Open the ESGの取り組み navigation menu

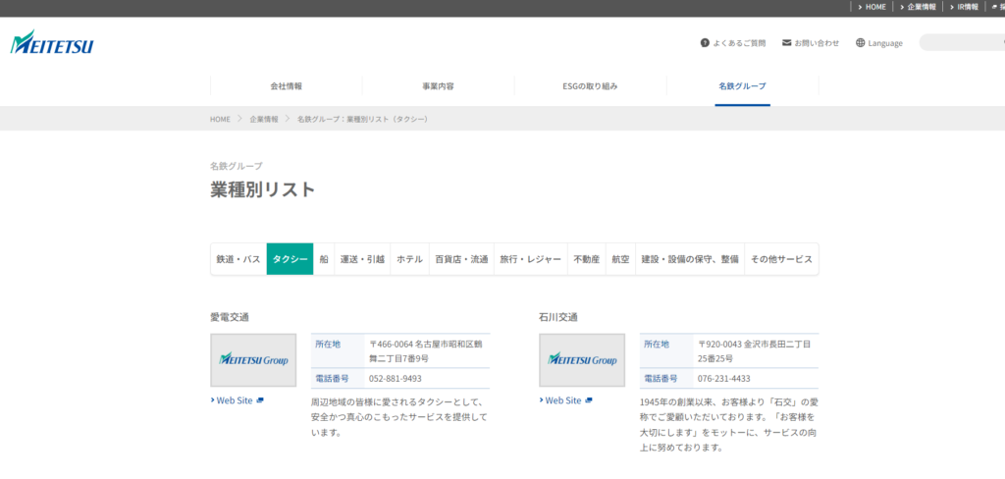point(590,86)
